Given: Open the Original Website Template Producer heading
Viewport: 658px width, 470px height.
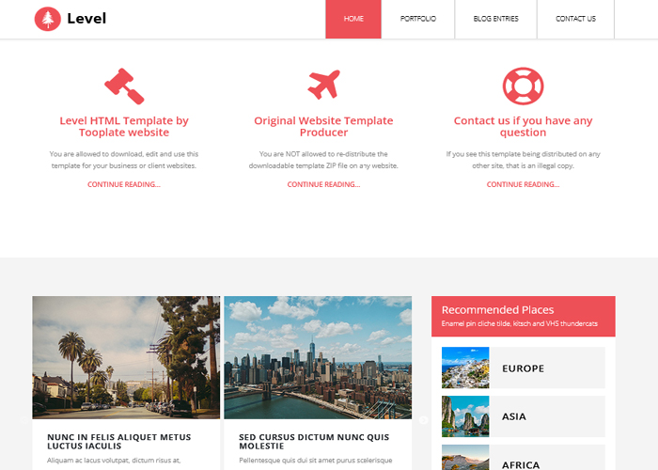Looking at the screenshot, I should point(323,126).
